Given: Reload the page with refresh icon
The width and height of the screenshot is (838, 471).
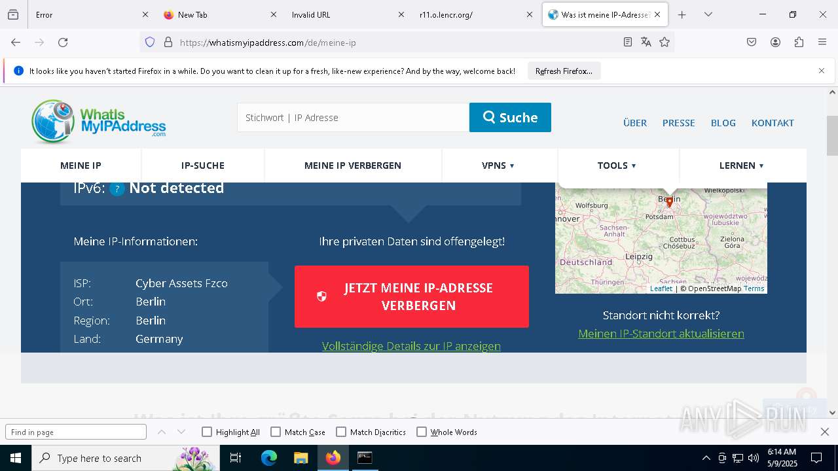Looking at the screenshot, I should pyautogui.click(x=63, y=43).
